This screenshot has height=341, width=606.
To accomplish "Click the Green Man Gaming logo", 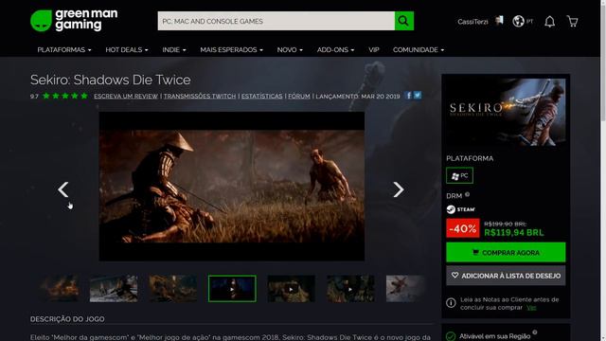I will click(74, 20).
